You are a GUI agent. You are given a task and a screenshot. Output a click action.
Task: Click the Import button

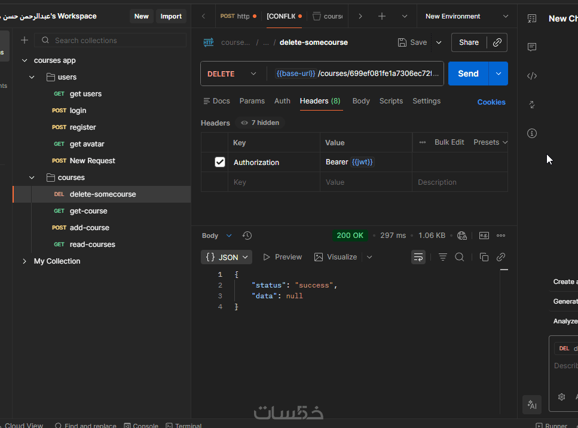click(171, 16)
